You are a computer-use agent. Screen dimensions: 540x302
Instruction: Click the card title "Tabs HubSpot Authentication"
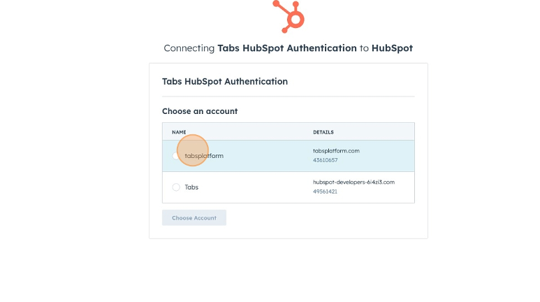click(x=224, y=81)
